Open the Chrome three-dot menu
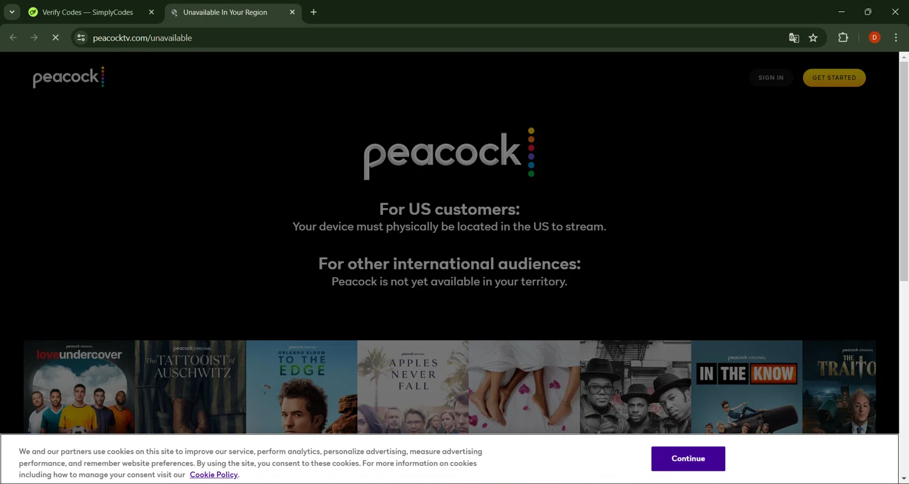This screenshot has width=909, height=484. tap(896, 38)
